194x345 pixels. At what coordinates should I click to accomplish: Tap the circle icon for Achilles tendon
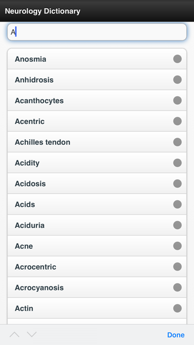(x=177, y=142)
